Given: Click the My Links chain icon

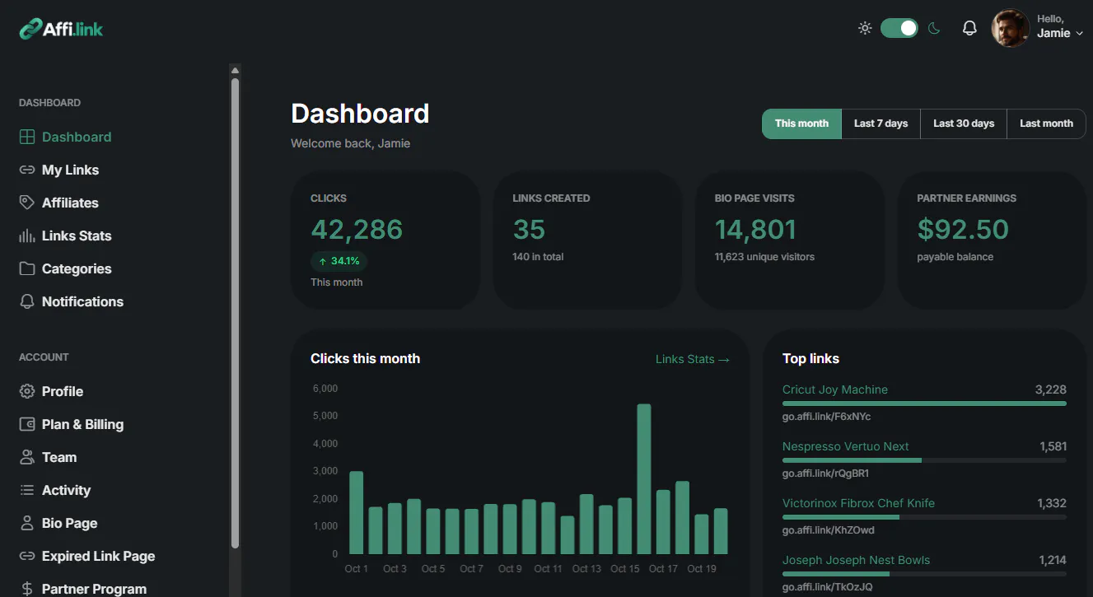Looking at the screenshot, I should [27, 170].
